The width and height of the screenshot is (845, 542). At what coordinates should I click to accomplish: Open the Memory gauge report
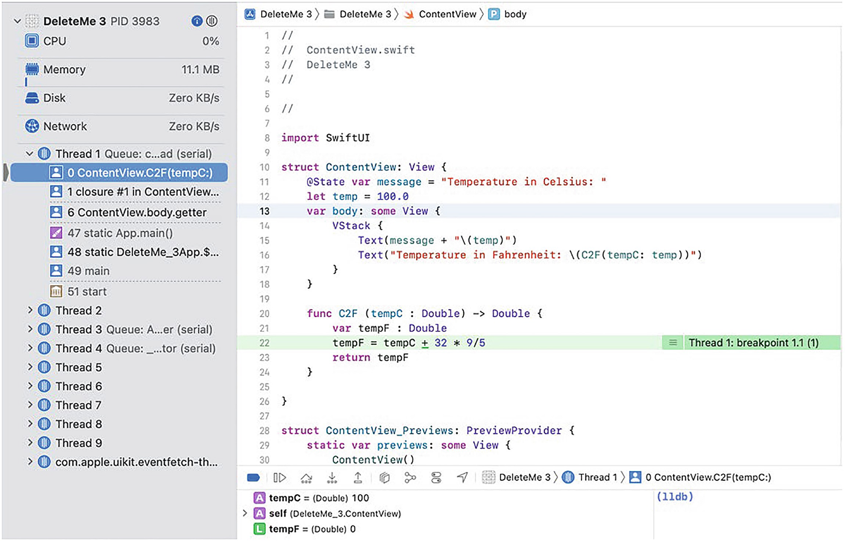point(122,70)
